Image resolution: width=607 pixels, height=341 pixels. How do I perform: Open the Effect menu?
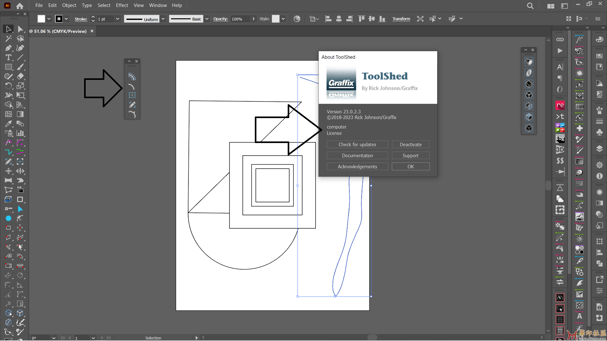122,5
